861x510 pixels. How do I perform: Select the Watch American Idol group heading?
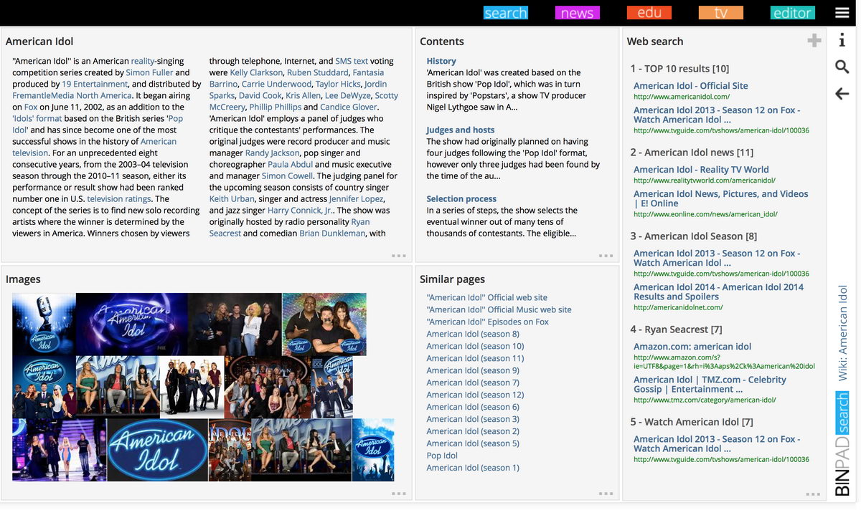click(692, 422)
